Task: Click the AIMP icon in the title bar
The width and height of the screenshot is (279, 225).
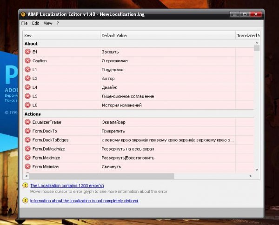Action: pyautogui.click(x=23, y=14)
